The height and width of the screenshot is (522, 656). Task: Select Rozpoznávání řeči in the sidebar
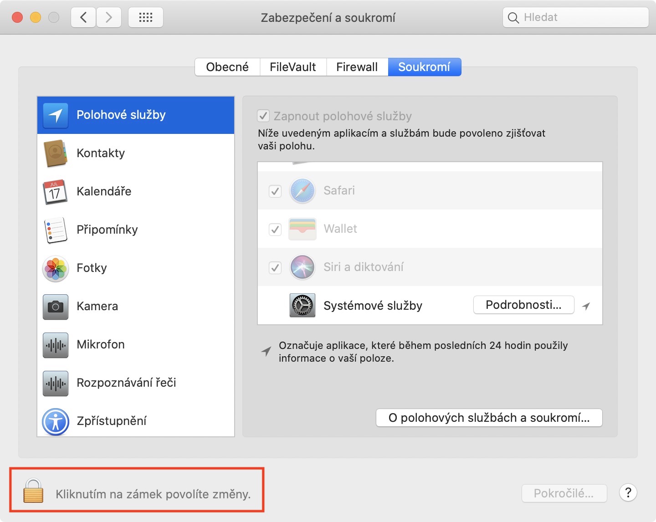click(x=135, y=383)
